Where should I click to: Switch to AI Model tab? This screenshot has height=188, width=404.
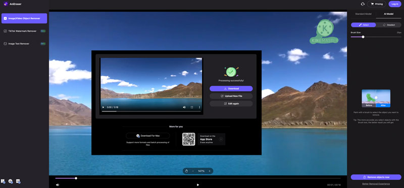tap(388, 14)
